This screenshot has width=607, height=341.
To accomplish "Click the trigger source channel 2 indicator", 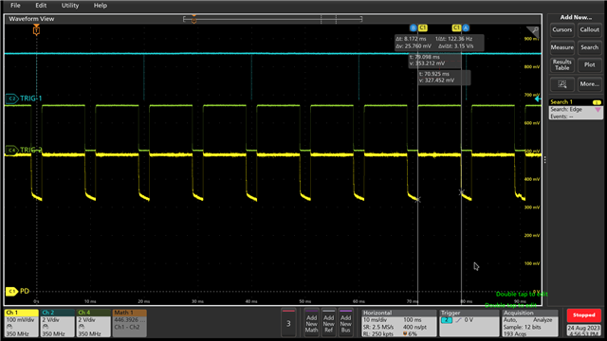I will pos(447,320).
